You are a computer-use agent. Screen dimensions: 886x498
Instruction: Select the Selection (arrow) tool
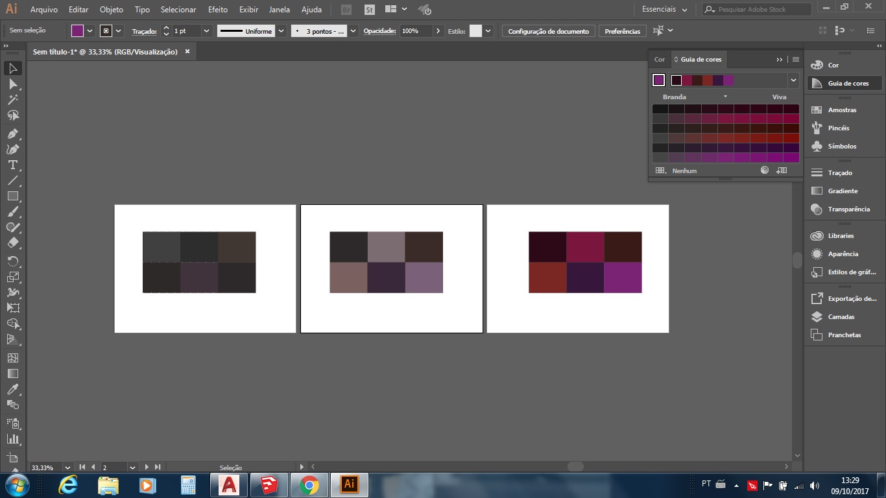(12, 68)
